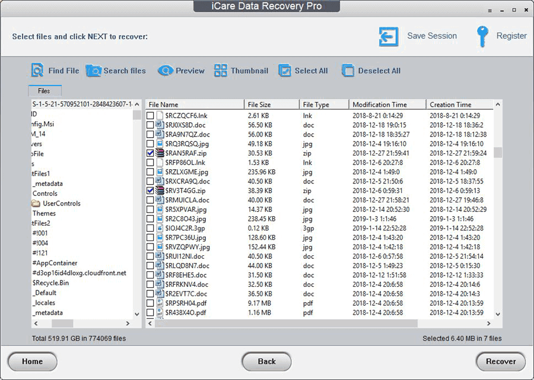Screen dimensions: 534x380
Task: Click the S-1-5-21-570952101 tree entry
Action: click(82, 104)
